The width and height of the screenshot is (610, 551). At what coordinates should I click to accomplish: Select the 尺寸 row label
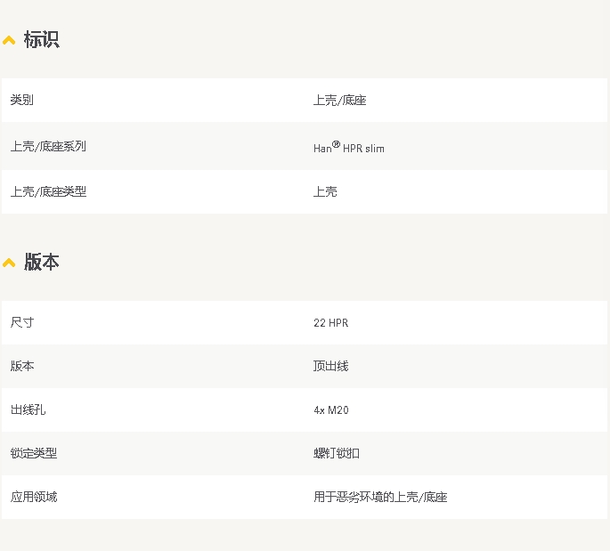point(22,322)
